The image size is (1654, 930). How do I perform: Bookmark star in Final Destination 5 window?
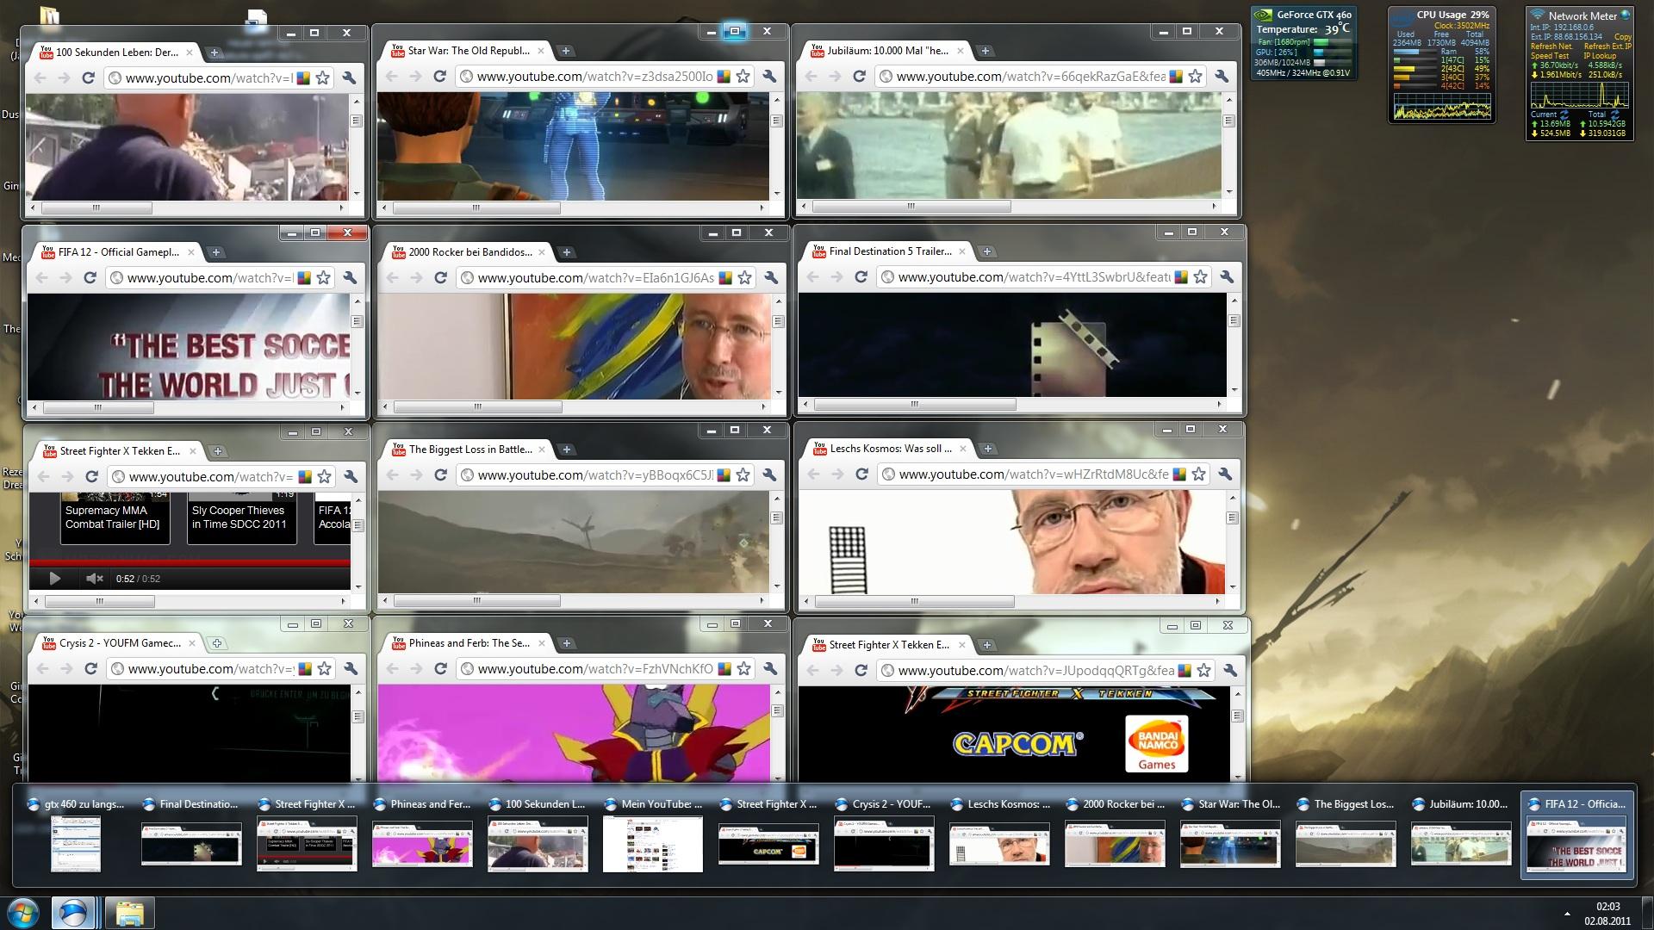click(x=1200, y=277)
